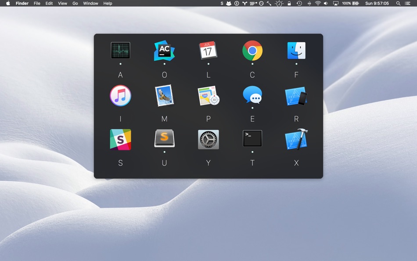Click the shortcut letter P label
Screen dimensions: 417x261
tap(208, 119)
